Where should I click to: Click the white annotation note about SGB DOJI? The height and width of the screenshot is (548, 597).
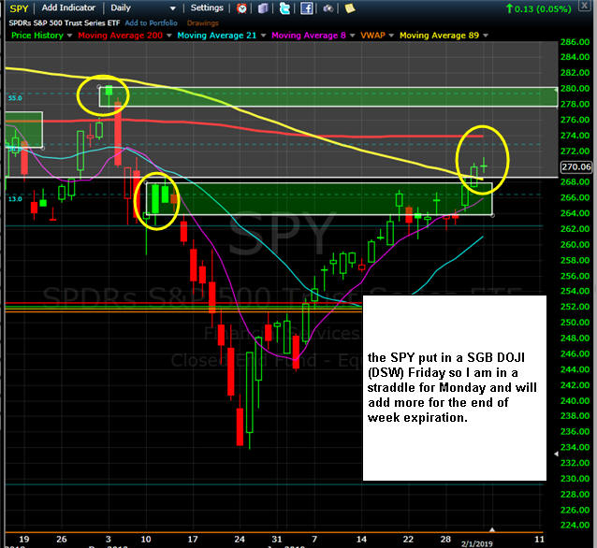[455, 388]
